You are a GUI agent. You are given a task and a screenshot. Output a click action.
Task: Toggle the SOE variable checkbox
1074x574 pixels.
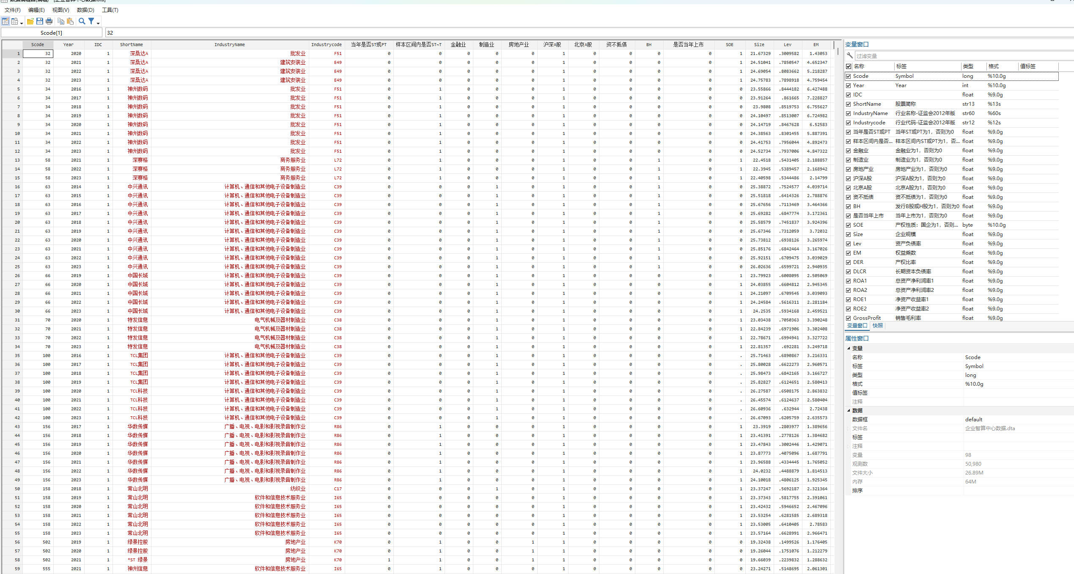[x=849, y=225]
